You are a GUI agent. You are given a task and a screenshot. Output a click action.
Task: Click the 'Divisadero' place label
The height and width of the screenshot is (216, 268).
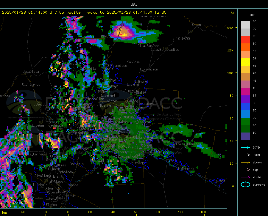[145, 104]
